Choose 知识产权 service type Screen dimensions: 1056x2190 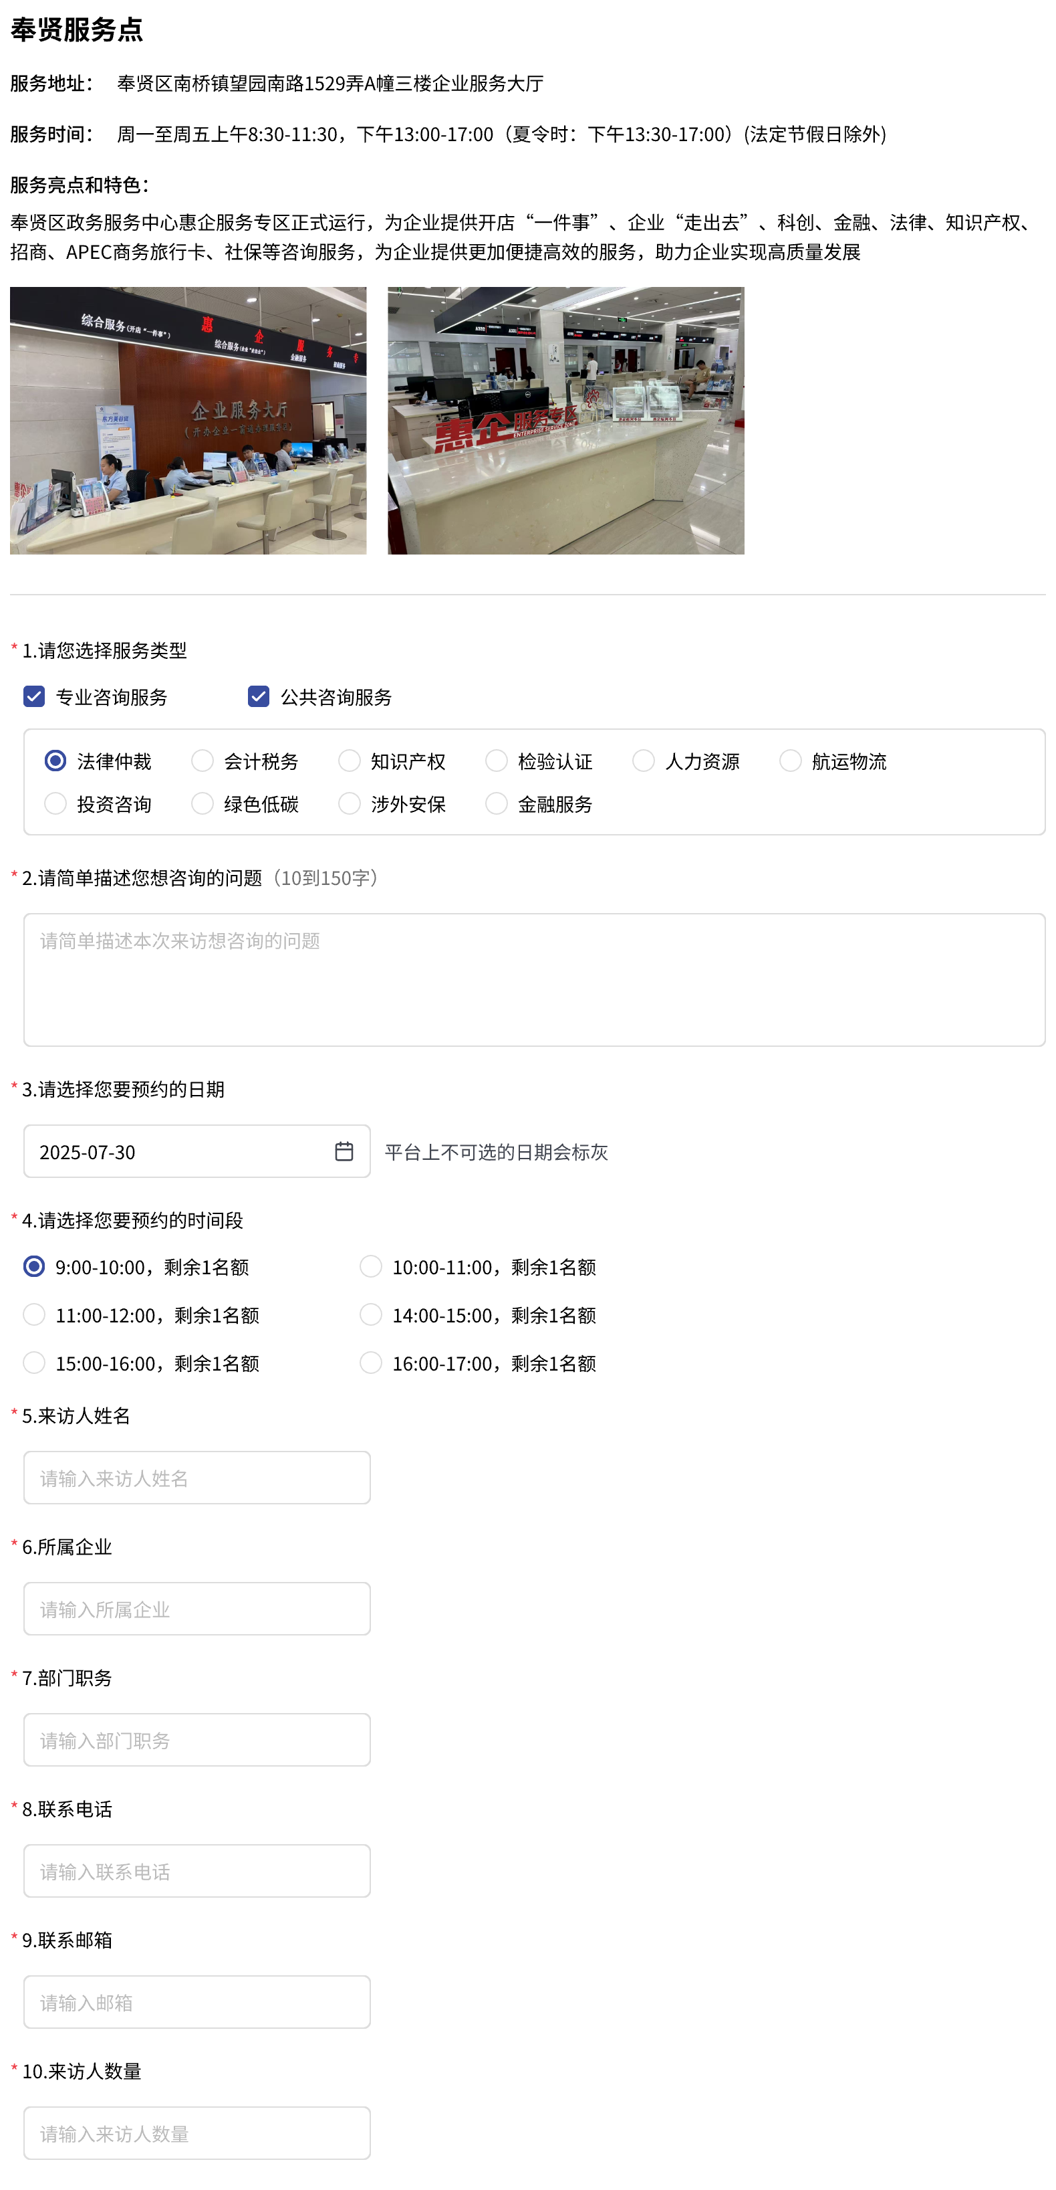349,761
